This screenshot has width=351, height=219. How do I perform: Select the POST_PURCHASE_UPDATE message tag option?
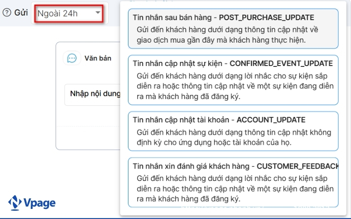[233, 28]
